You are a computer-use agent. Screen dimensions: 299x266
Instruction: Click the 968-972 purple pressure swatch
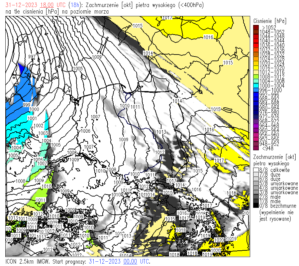tap(256, 122)
